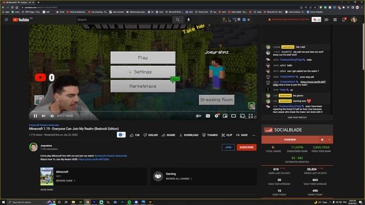The image size is (365, 205).
Task: Click the SHARE button
Action: 168,135
